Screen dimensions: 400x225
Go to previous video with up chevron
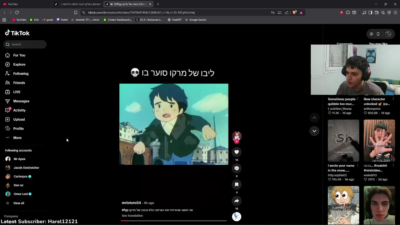(314, 118)
